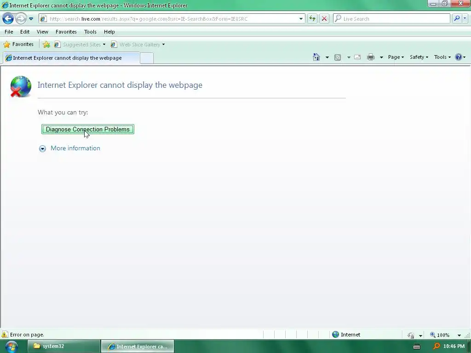
Task: Switch to system32 folder taskbar button
Action: click(x=64, y=346)
